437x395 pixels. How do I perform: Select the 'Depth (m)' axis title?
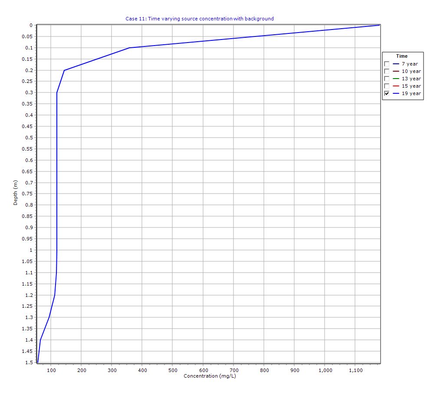[16, 194]
